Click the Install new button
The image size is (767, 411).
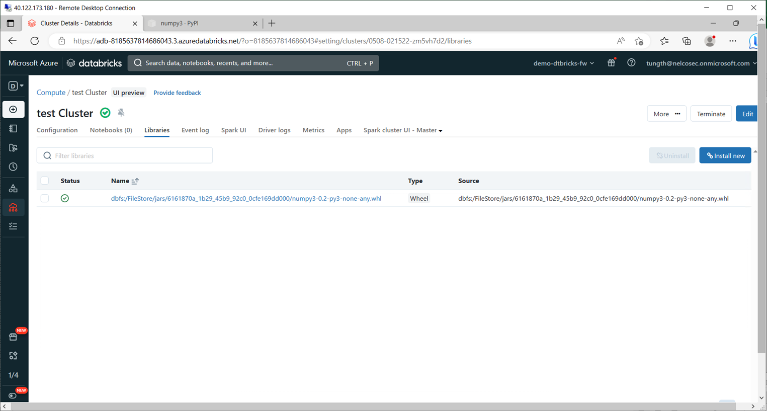click(725, 155)
